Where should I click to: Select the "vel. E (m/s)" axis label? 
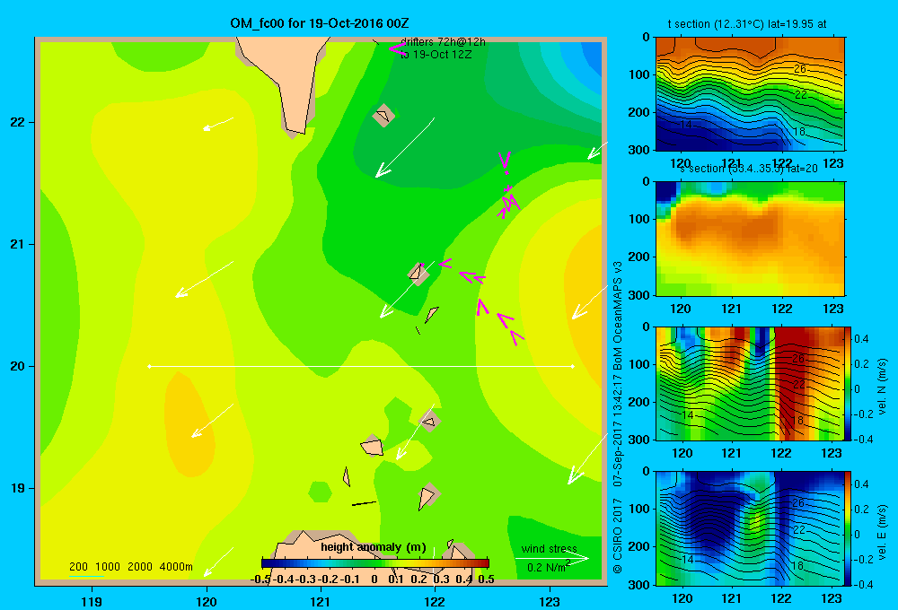pyautogui.click(x=883, y=532)
